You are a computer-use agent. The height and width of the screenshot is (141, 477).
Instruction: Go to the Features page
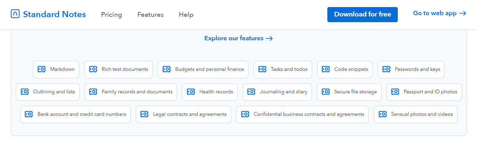pos(150,15)
